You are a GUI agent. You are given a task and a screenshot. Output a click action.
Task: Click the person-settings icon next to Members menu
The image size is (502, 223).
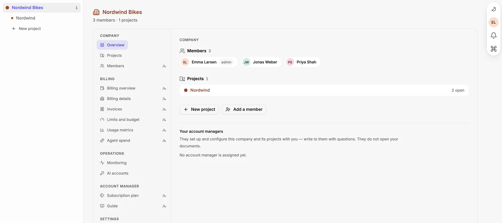point(164,66)
